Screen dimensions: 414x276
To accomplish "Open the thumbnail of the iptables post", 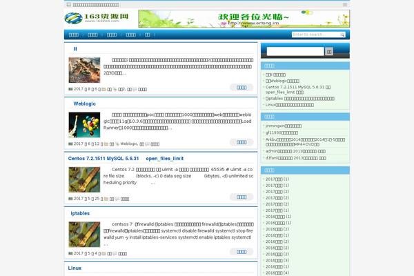I will 84,235.
